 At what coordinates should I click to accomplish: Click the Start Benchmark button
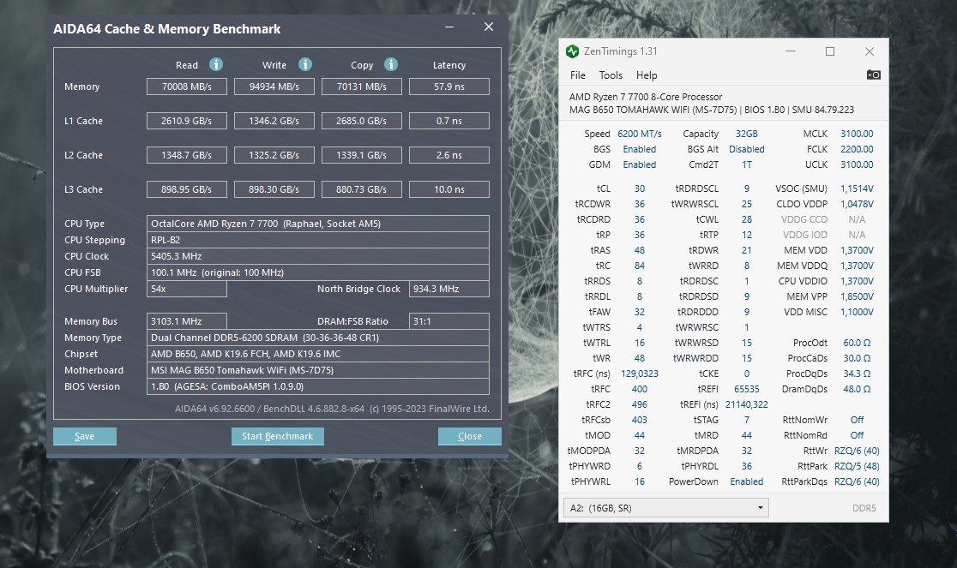(x=278, y=436)
